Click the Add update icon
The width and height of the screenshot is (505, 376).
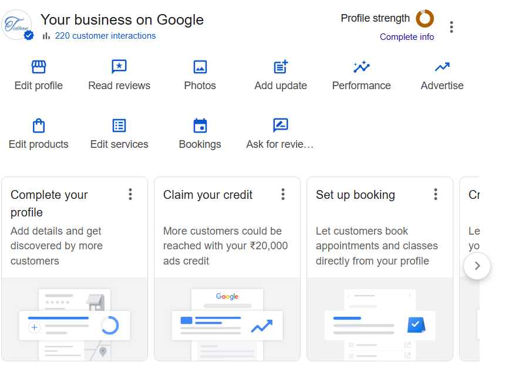[x=280, y=67]
